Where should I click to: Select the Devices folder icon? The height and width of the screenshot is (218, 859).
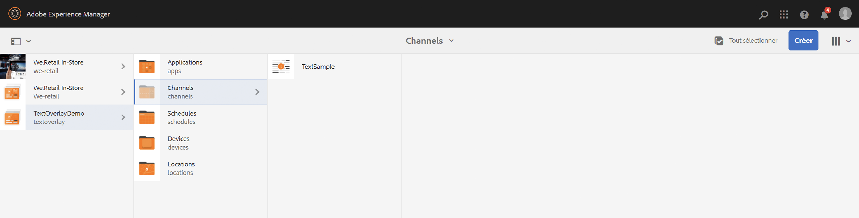(x=147, y=143)
